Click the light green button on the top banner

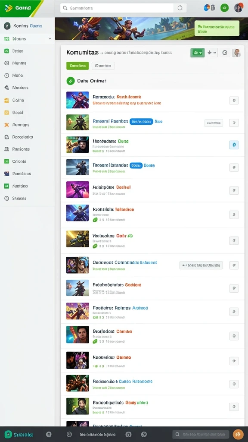(x=217, y=28)
